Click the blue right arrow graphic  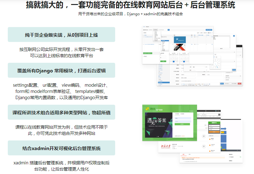[223, 129]
